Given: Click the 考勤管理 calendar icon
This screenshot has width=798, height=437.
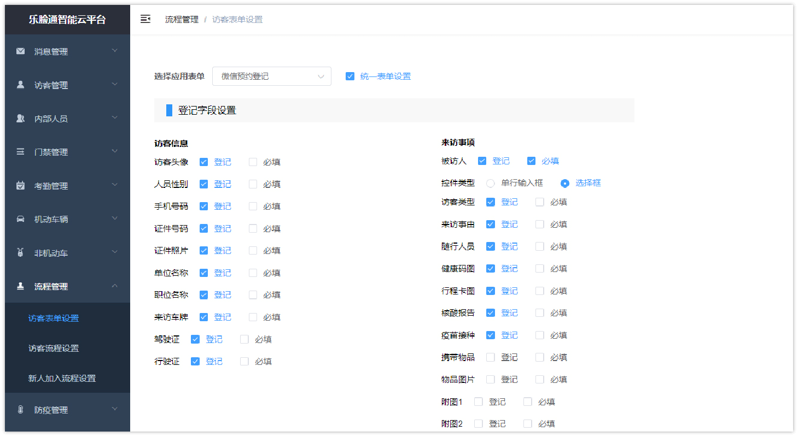Looking at the screenshot, I should tap(20, 185).
